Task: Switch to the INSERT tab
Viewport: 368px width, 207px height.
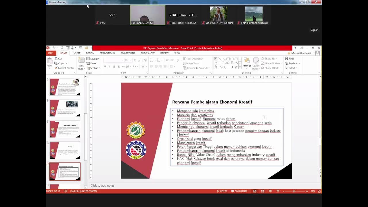Action: (x=76, y=53)
